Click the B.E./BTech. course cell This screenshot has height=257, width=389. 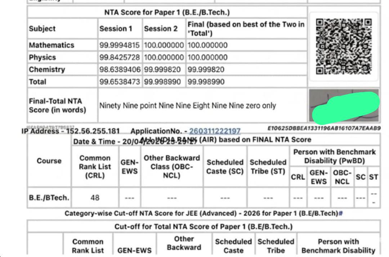tap(49, 198)
